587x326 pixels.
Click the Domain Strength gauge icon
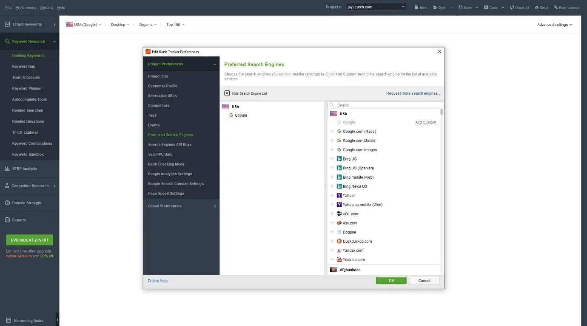7,203
